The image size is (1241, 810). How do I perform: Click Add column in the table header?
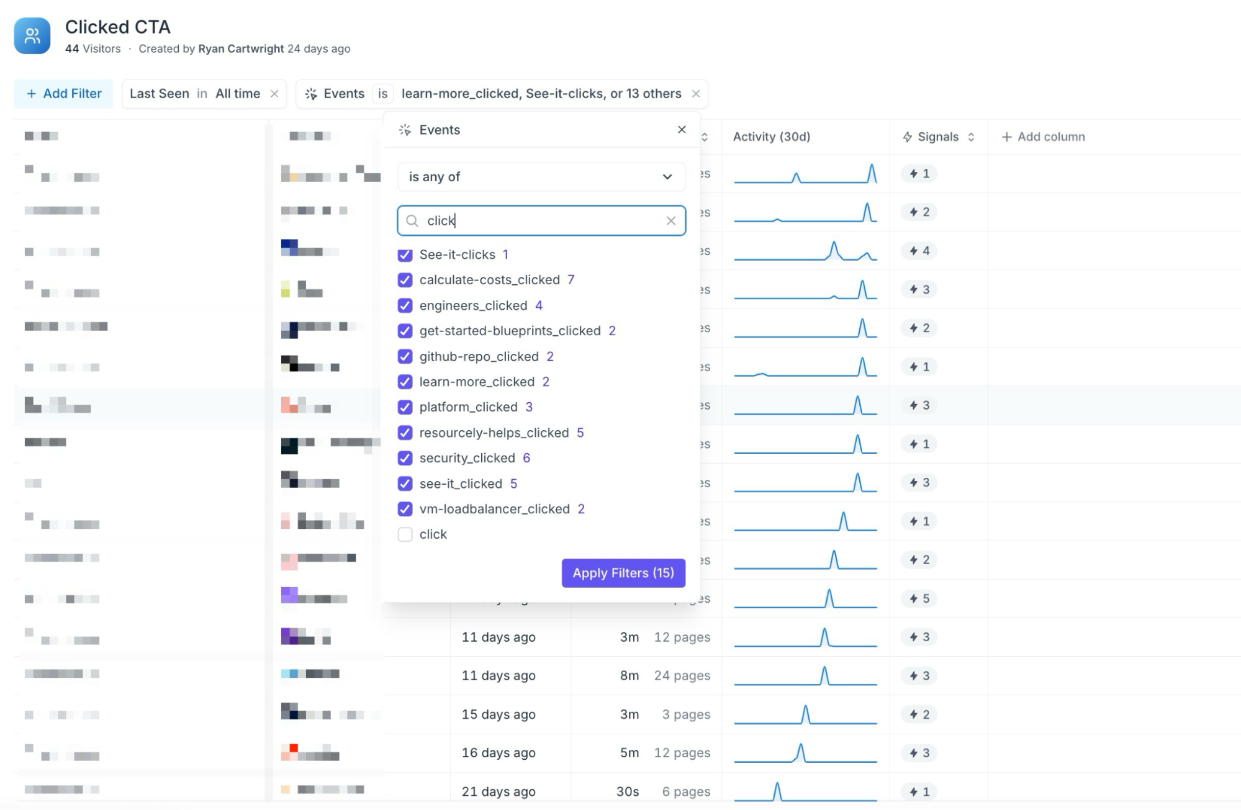(1043, 137)
